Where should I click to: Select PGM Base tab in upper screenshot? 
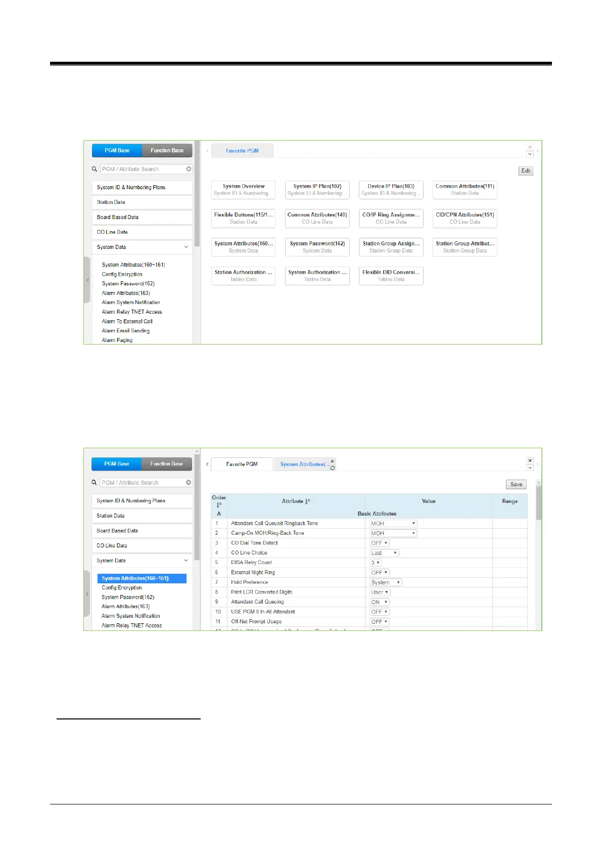pos(117,150)
